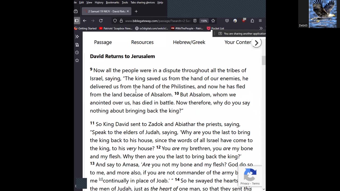
Task: Click the screen sharing indicator icon
Action: coord(220,34)
